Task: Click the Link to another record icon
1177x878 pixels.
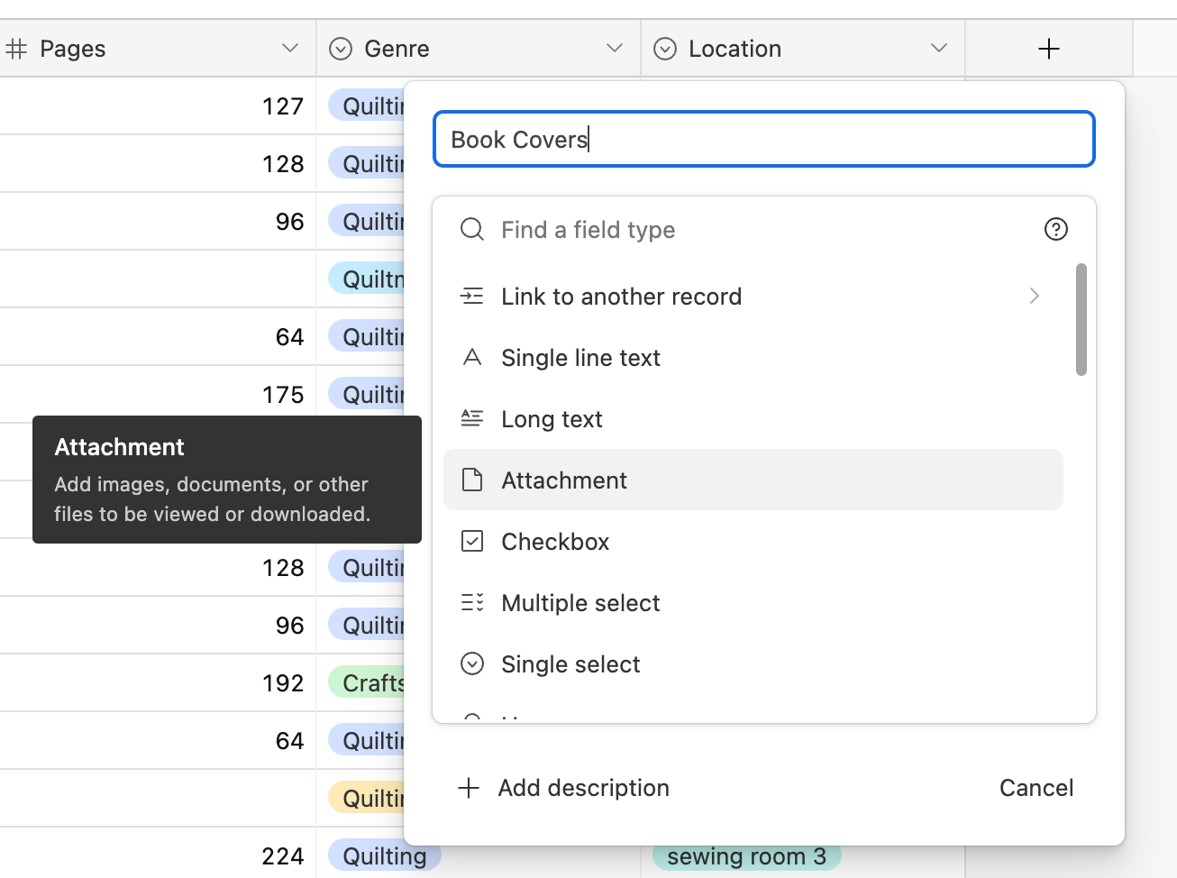Action: pyautogui.click(x=472, y=296)
